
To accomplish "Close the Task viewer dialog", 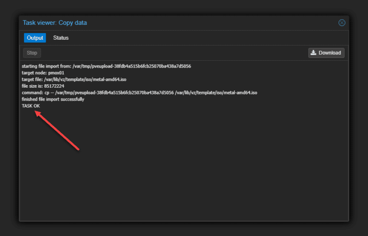I will [x=342, y=22].
